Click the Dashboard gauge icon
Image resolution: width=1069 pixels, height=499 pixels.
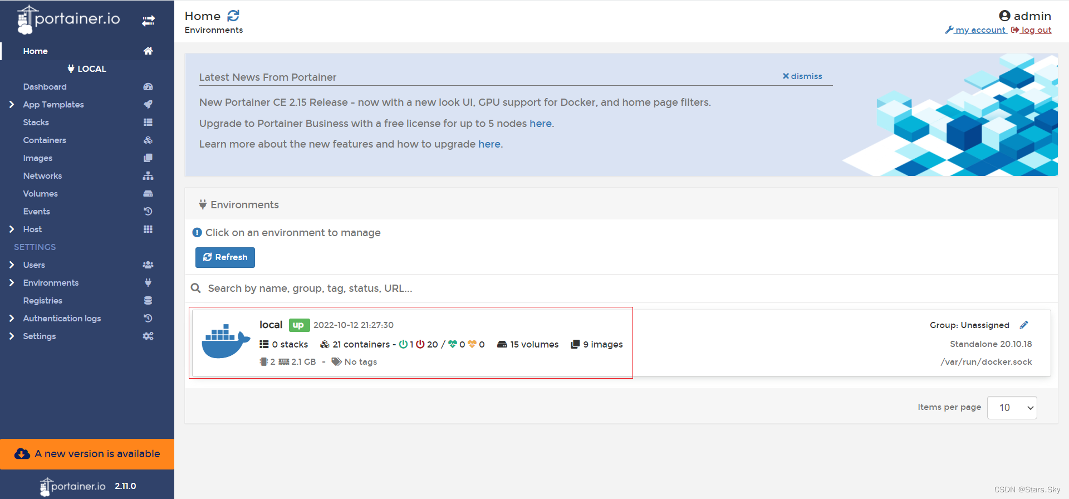click(x=148, y=87)
